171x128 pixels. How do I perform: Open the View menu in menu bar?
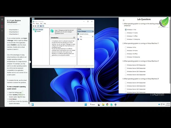pos(41,23)
